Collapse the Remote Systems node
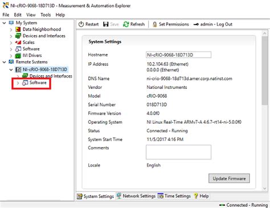The image size is (270, 208). point(4,62)
